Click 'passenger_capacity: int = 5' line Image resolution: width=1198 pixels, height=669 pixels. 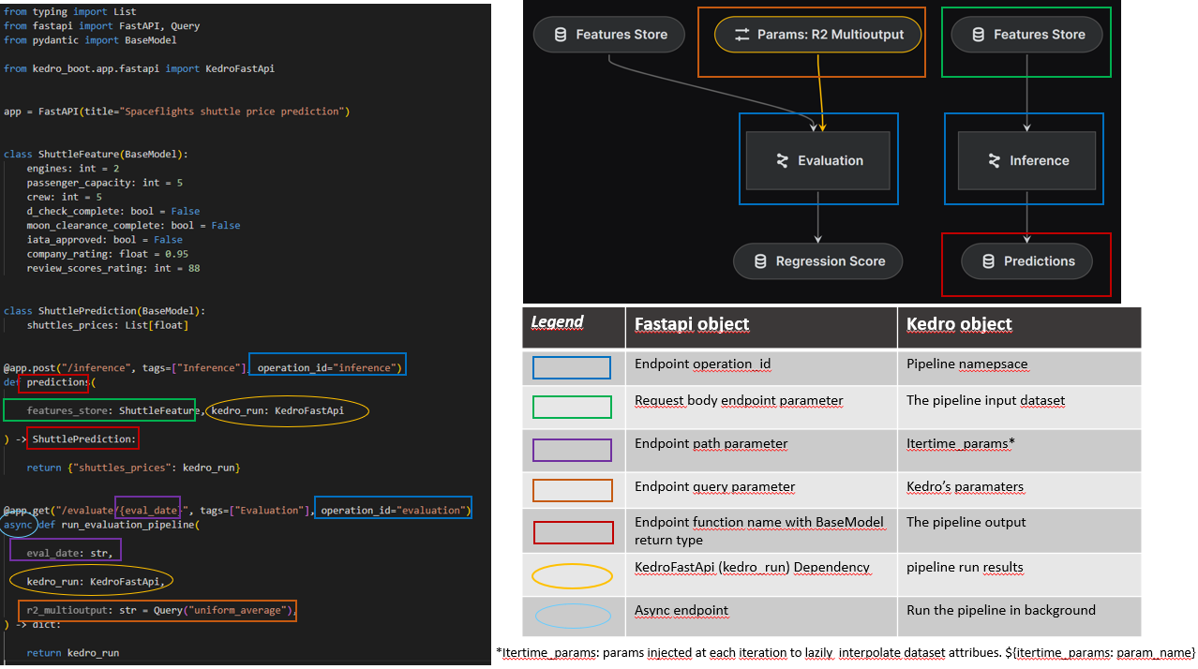pyautogui.click(x=104, y=183)
